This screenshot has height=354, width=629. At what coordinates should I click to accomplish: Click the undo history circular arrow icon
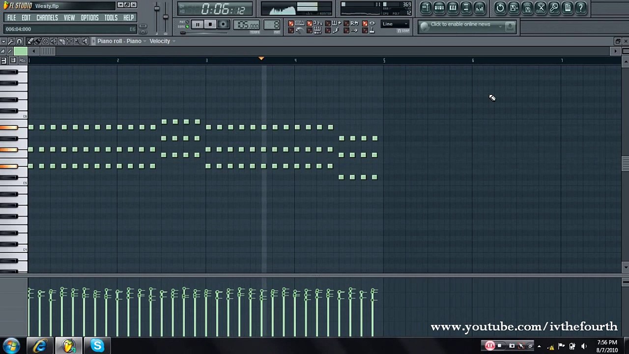click(500, 8)
